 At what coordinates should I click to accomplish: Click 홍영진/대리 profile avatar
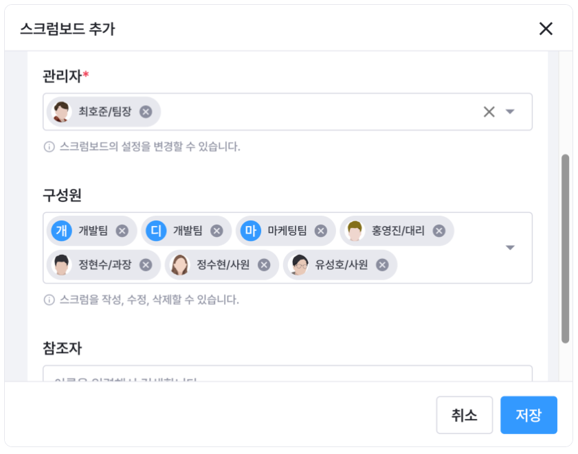pos(355,231)
